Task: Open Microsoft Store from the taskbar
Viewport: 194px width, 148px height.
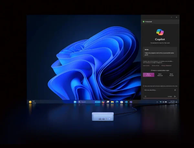Action: (x=122, y=102)
